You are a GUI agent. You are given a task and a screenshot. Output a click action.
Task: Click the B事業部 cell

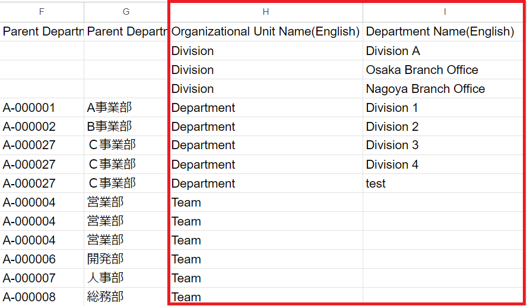109,127
